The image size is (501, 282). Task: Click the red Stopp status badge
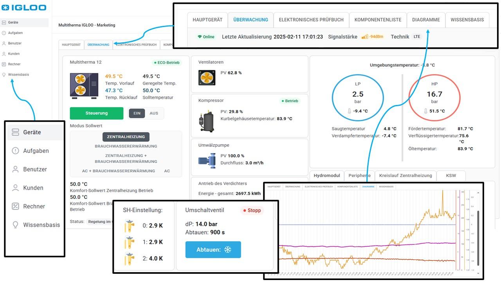(x=252, y=210)
